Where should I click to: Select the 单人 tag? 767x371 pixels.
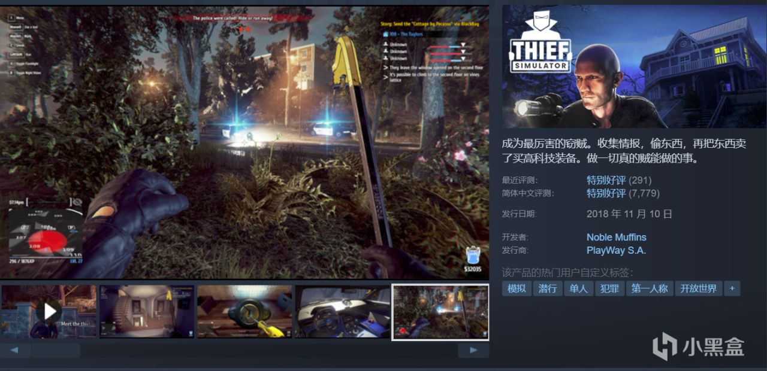point(579,288)
